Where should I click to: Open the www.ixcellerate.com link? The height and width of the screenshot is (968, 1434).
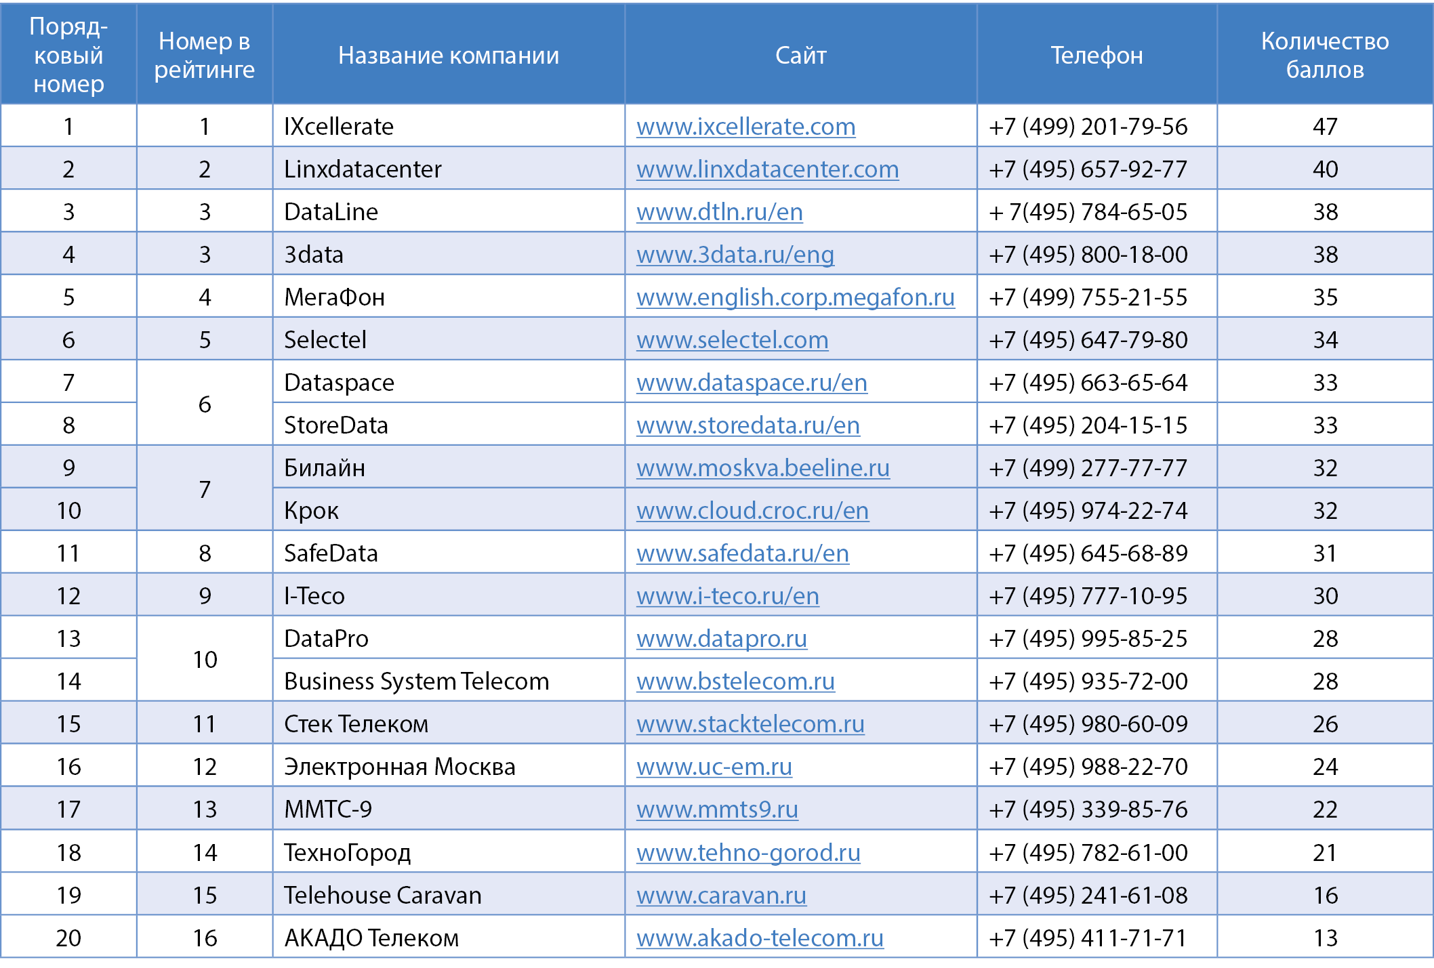coord(745,127)
